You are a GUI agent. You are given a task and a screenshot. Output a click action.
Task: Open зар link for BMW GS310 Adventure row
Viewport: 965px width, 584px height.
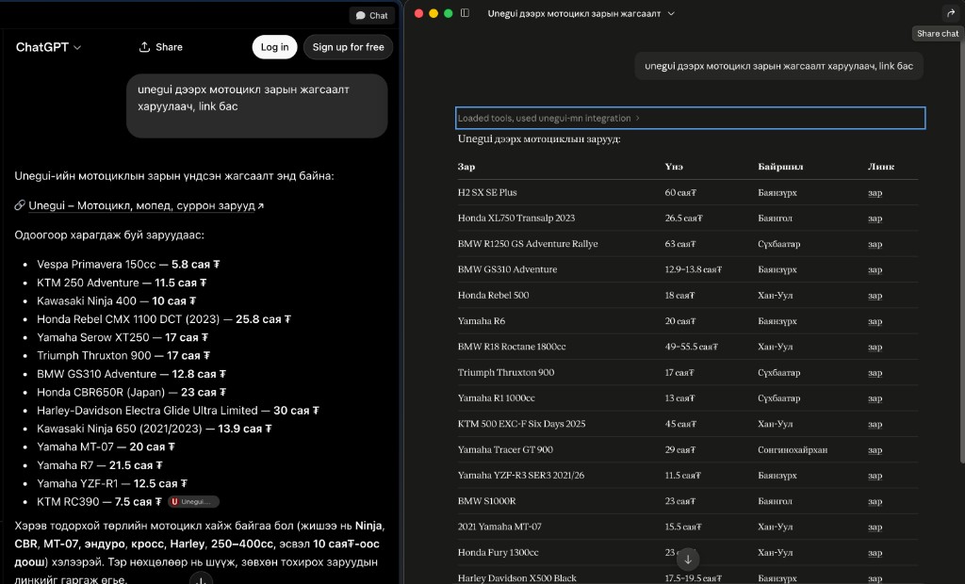point(875,269)
